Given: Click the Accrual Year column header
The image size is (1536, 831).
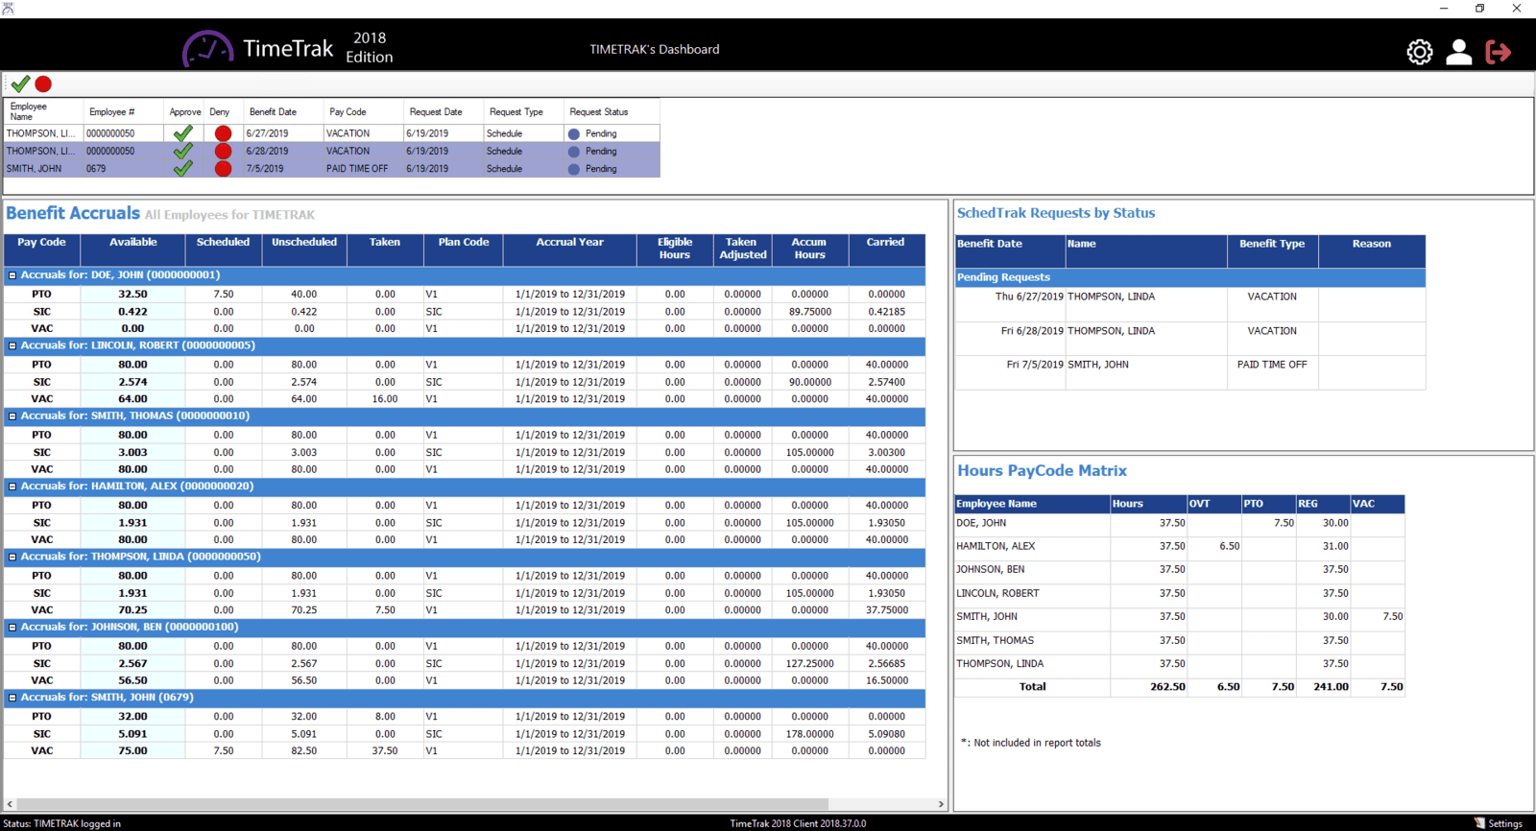Looking at the screenshot, I should [x=569, y=249].
